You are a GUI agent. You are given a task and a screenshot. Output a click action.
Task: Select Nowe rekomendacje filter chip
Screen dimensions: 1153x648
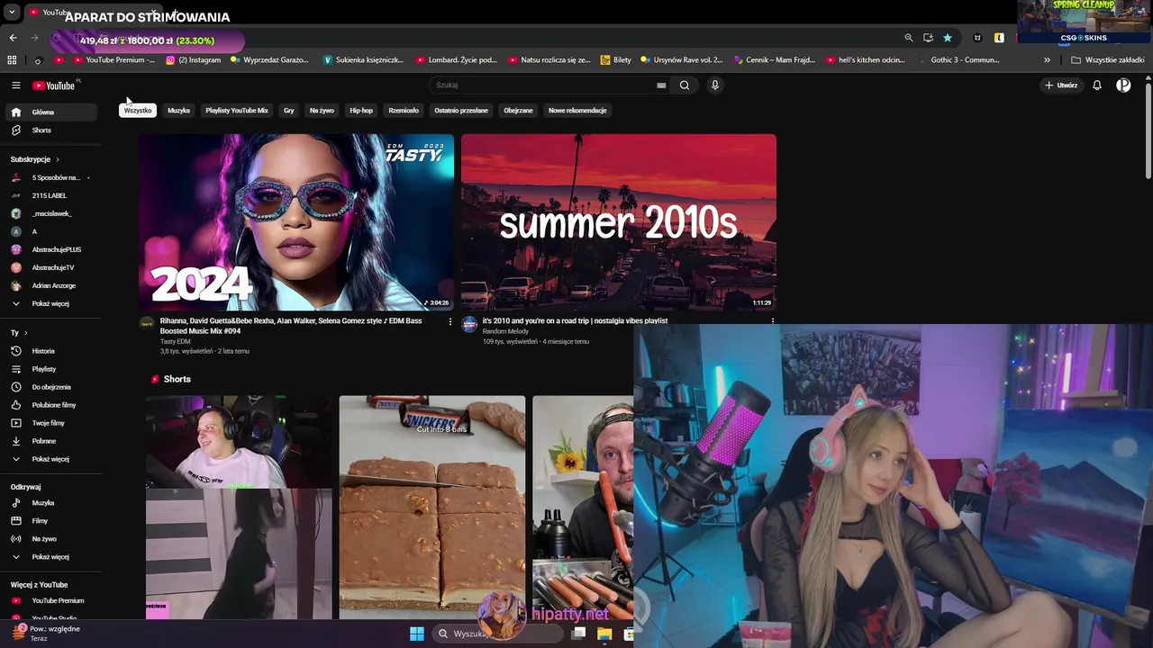coord(577,111)
